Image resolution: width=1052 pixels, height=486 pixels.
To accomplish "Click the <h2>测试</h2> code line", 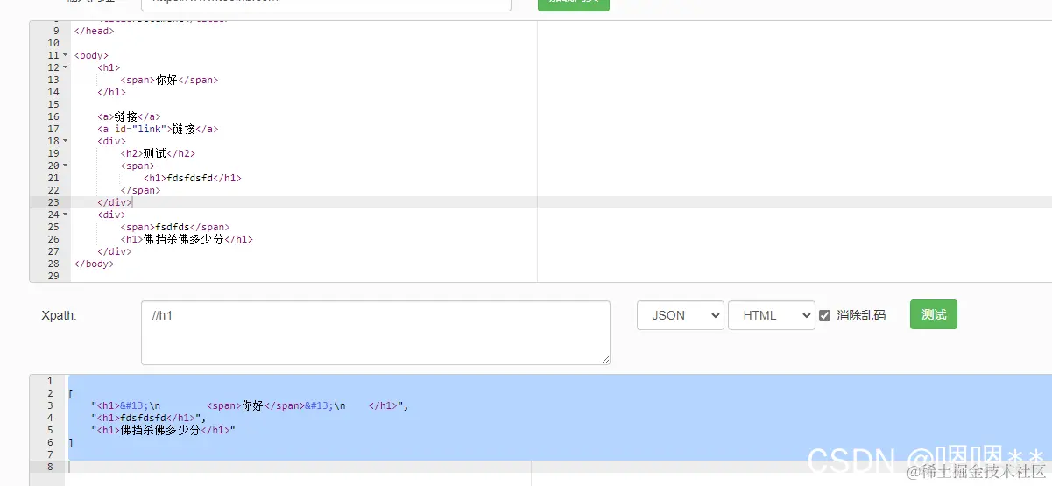I will coord(158,153).
